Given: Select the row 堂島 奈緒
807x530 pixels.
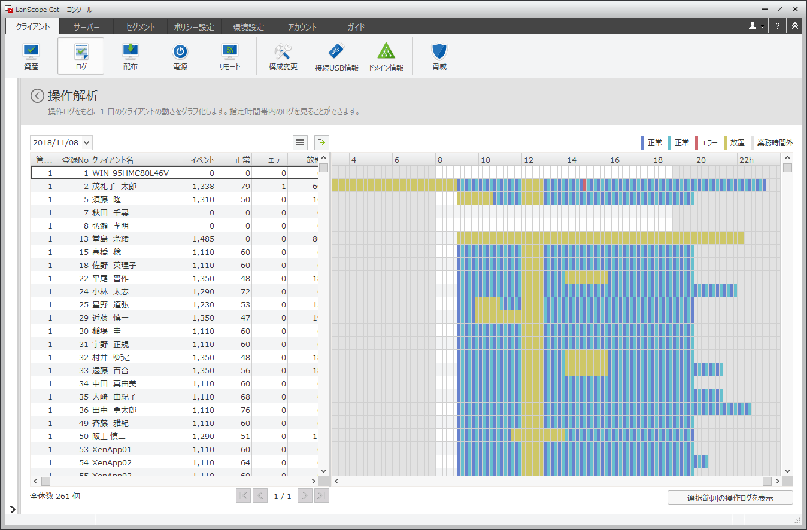Looking at the screenshot, I should tap(174, 239).
